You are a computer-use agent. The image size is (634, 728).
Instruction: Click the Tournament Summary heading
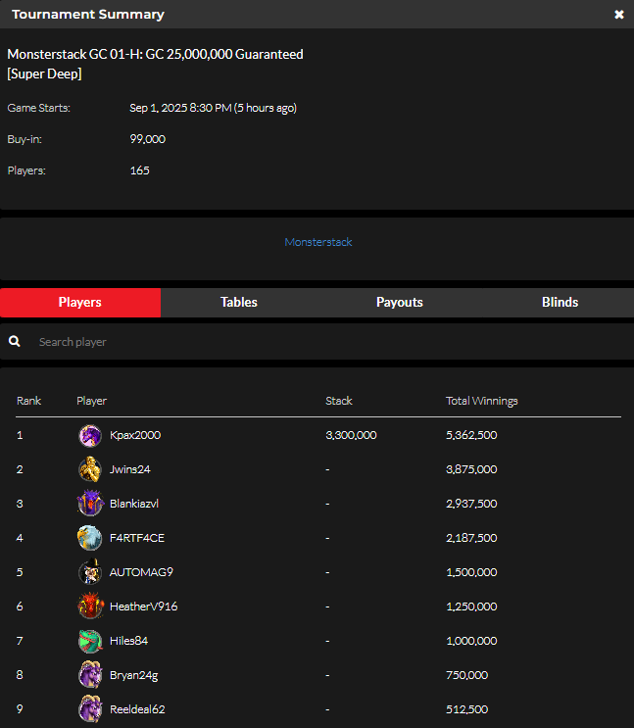point(88,15)
